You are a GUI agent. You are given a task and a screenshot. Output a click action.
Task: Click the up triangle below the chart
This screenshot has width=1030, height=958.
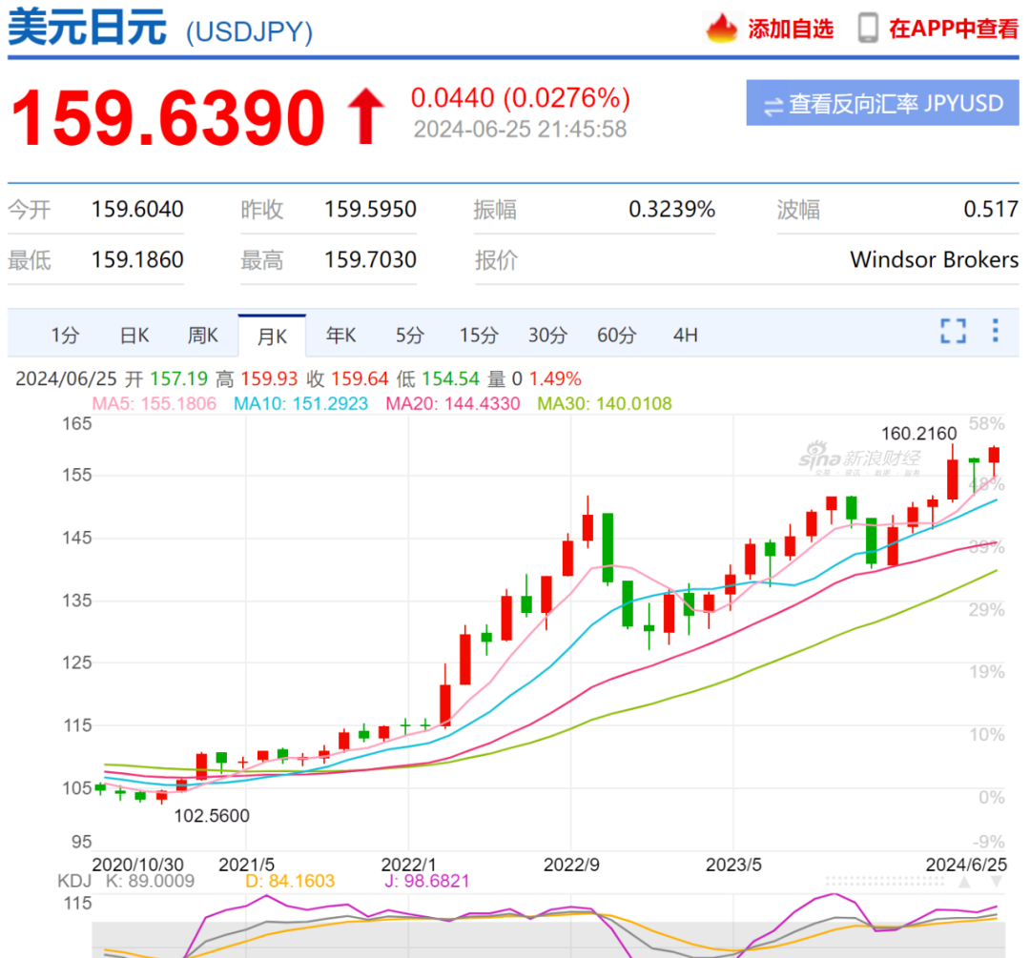[964, 882]
